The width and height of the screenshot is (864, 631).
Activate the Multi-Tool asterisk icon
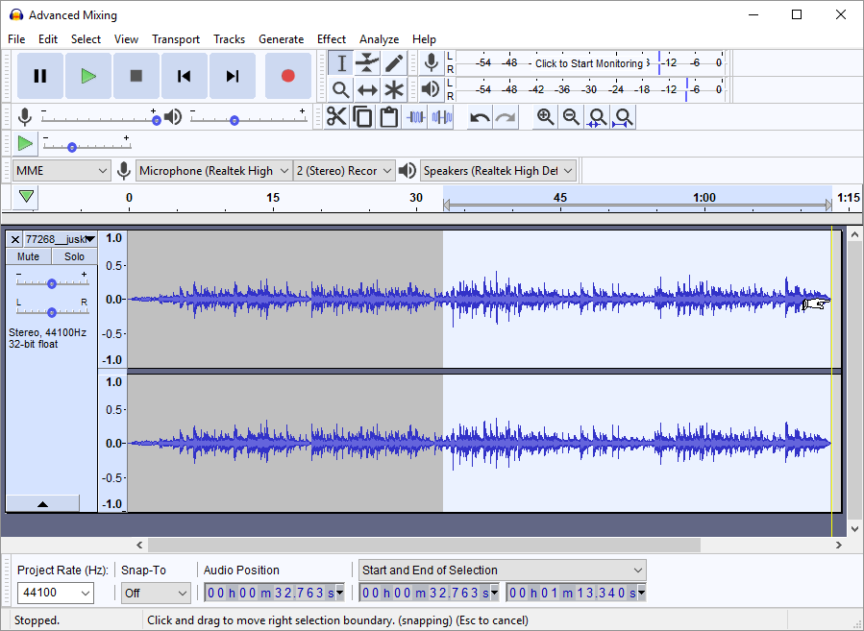(394, 90)
